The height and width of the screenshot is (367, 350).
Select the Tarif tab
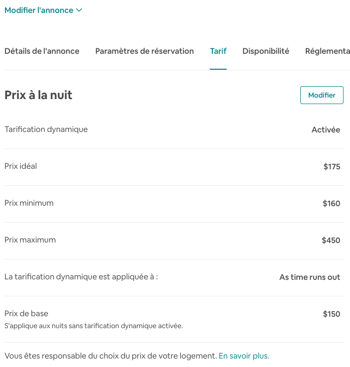point(218,51)
